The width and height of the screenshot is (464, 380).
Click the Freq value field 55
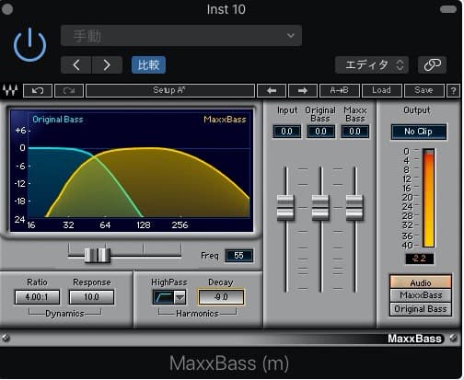[239, 256]
